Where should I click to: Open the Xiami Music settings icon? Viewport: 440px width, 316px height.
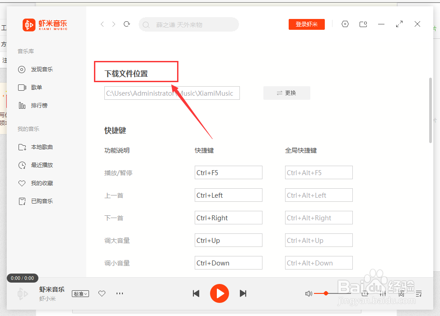(x=345, y=24)
